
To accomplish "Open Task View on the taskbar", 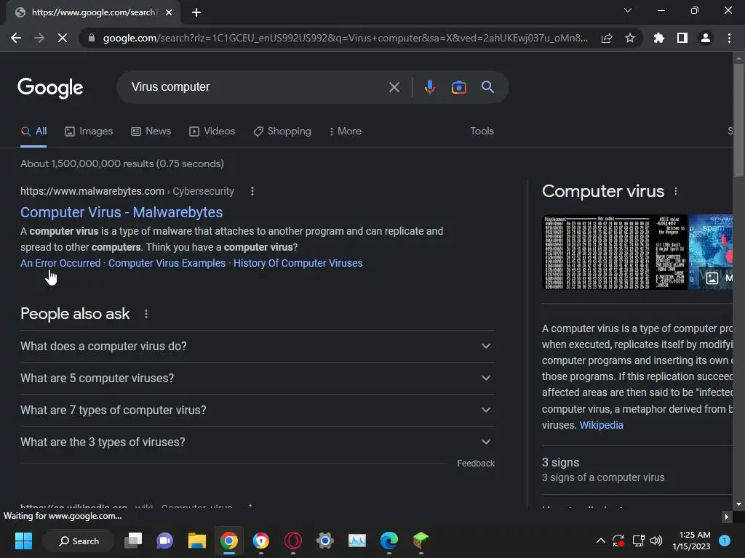I will pyautogui.click(x=133, y=541).
